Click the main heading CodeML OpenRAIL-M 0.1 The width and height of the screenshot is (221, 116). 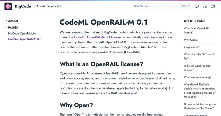click(x=103, y=22)
